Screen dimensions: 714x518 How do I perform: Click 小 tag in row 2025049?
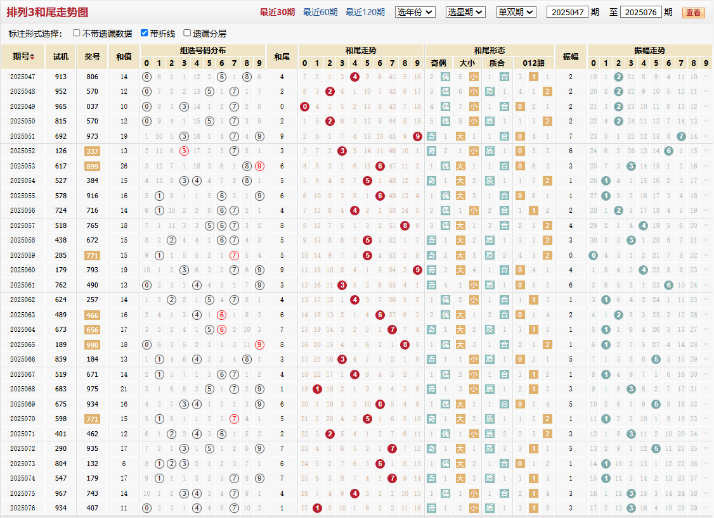pos(474,107)
